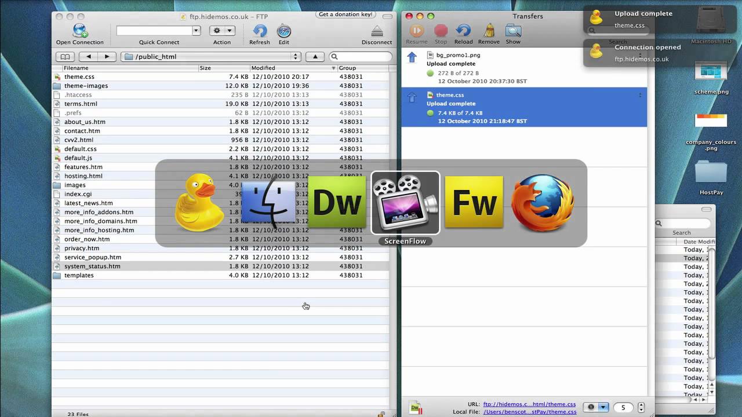742x417 pixels.
Task: Select the about_us.htm file row
Action: point(220,122)
